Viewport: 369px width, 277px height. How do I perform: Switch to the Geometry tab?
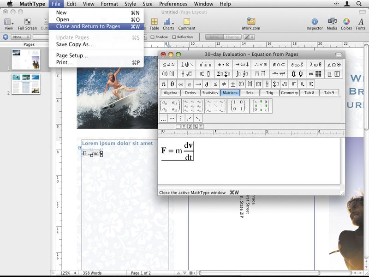(289, 93)
